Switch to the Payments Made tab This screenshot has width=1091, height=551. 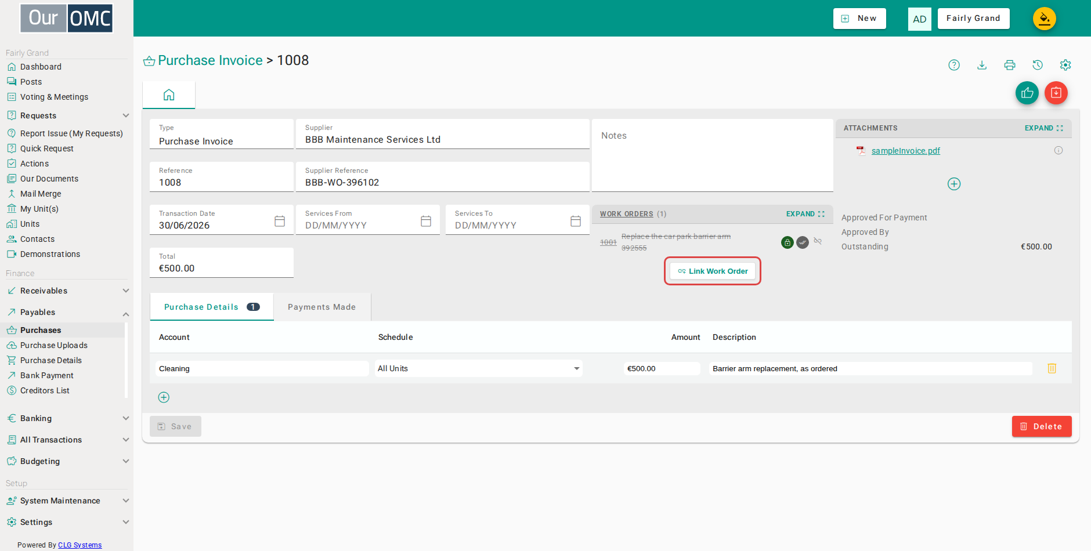322,307
